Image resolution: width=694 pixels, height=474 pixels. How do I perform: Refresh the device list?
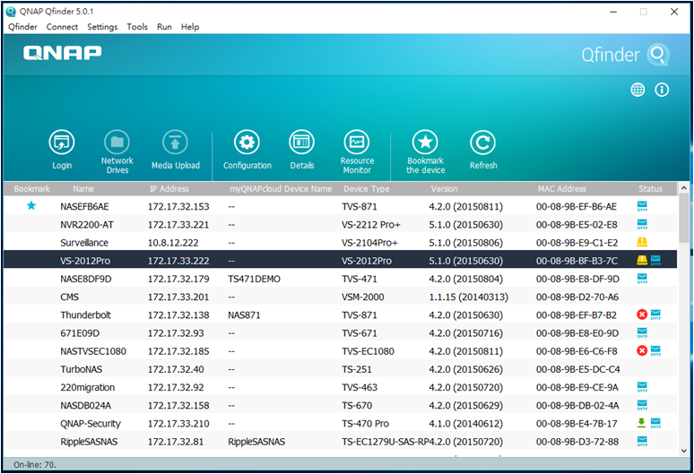[483, 142]
